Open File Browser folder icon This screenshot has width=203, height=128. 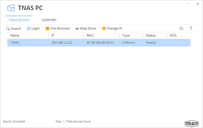click(x=47, y=29)
